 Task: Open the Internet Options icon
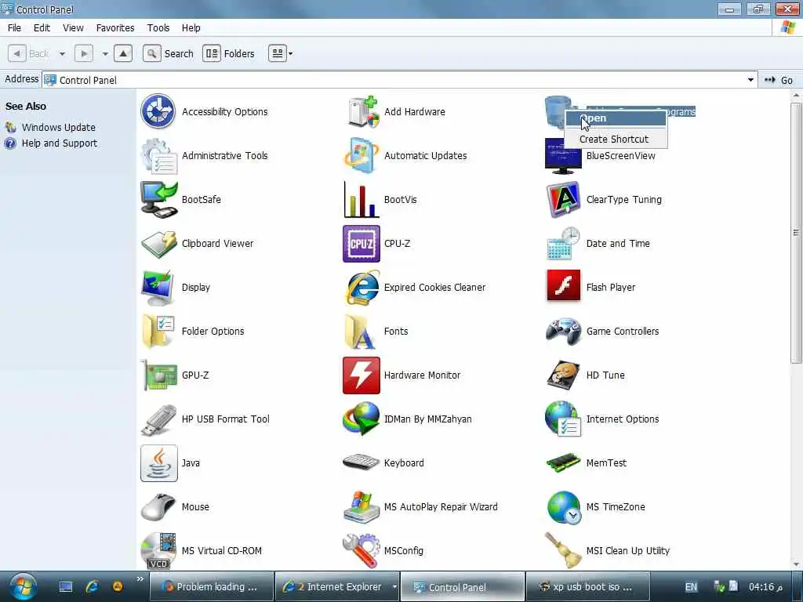tap(563, 419)
